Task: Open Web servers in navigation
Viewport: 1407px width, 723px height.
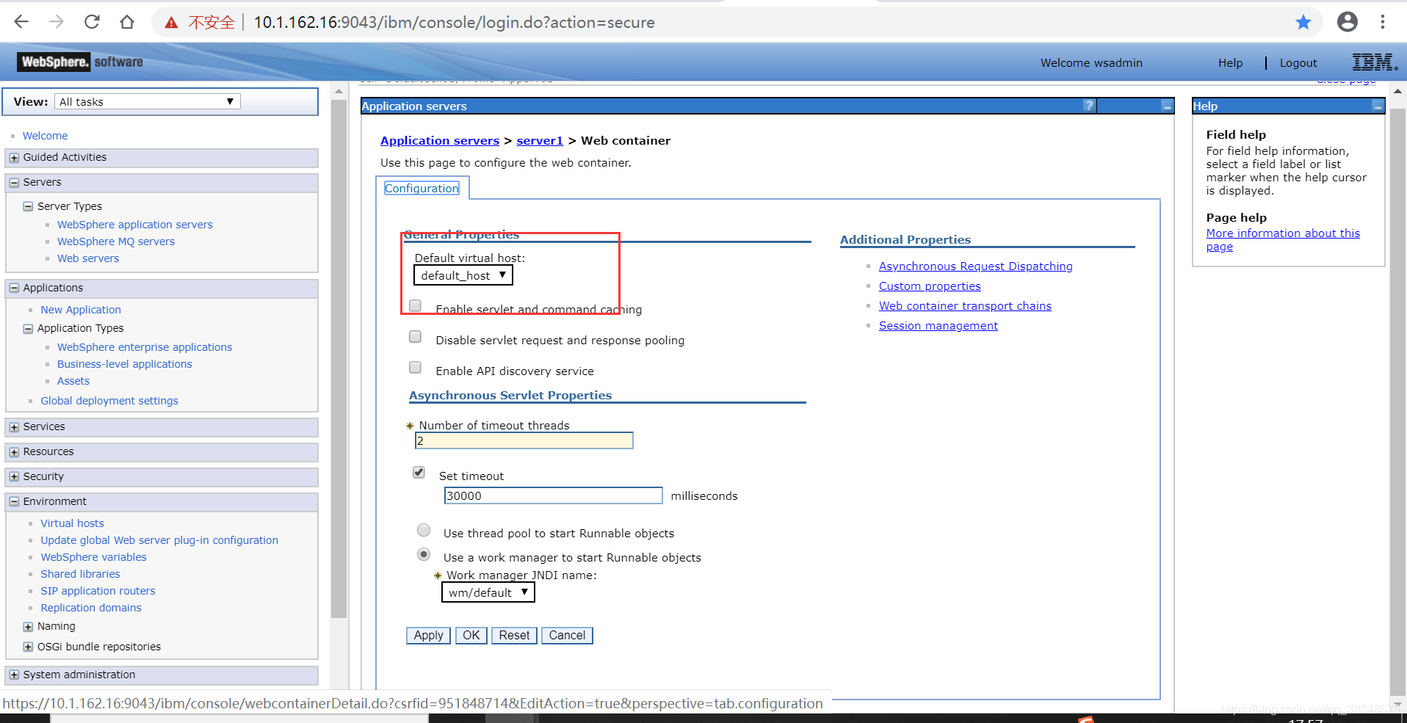Action: 88,258
